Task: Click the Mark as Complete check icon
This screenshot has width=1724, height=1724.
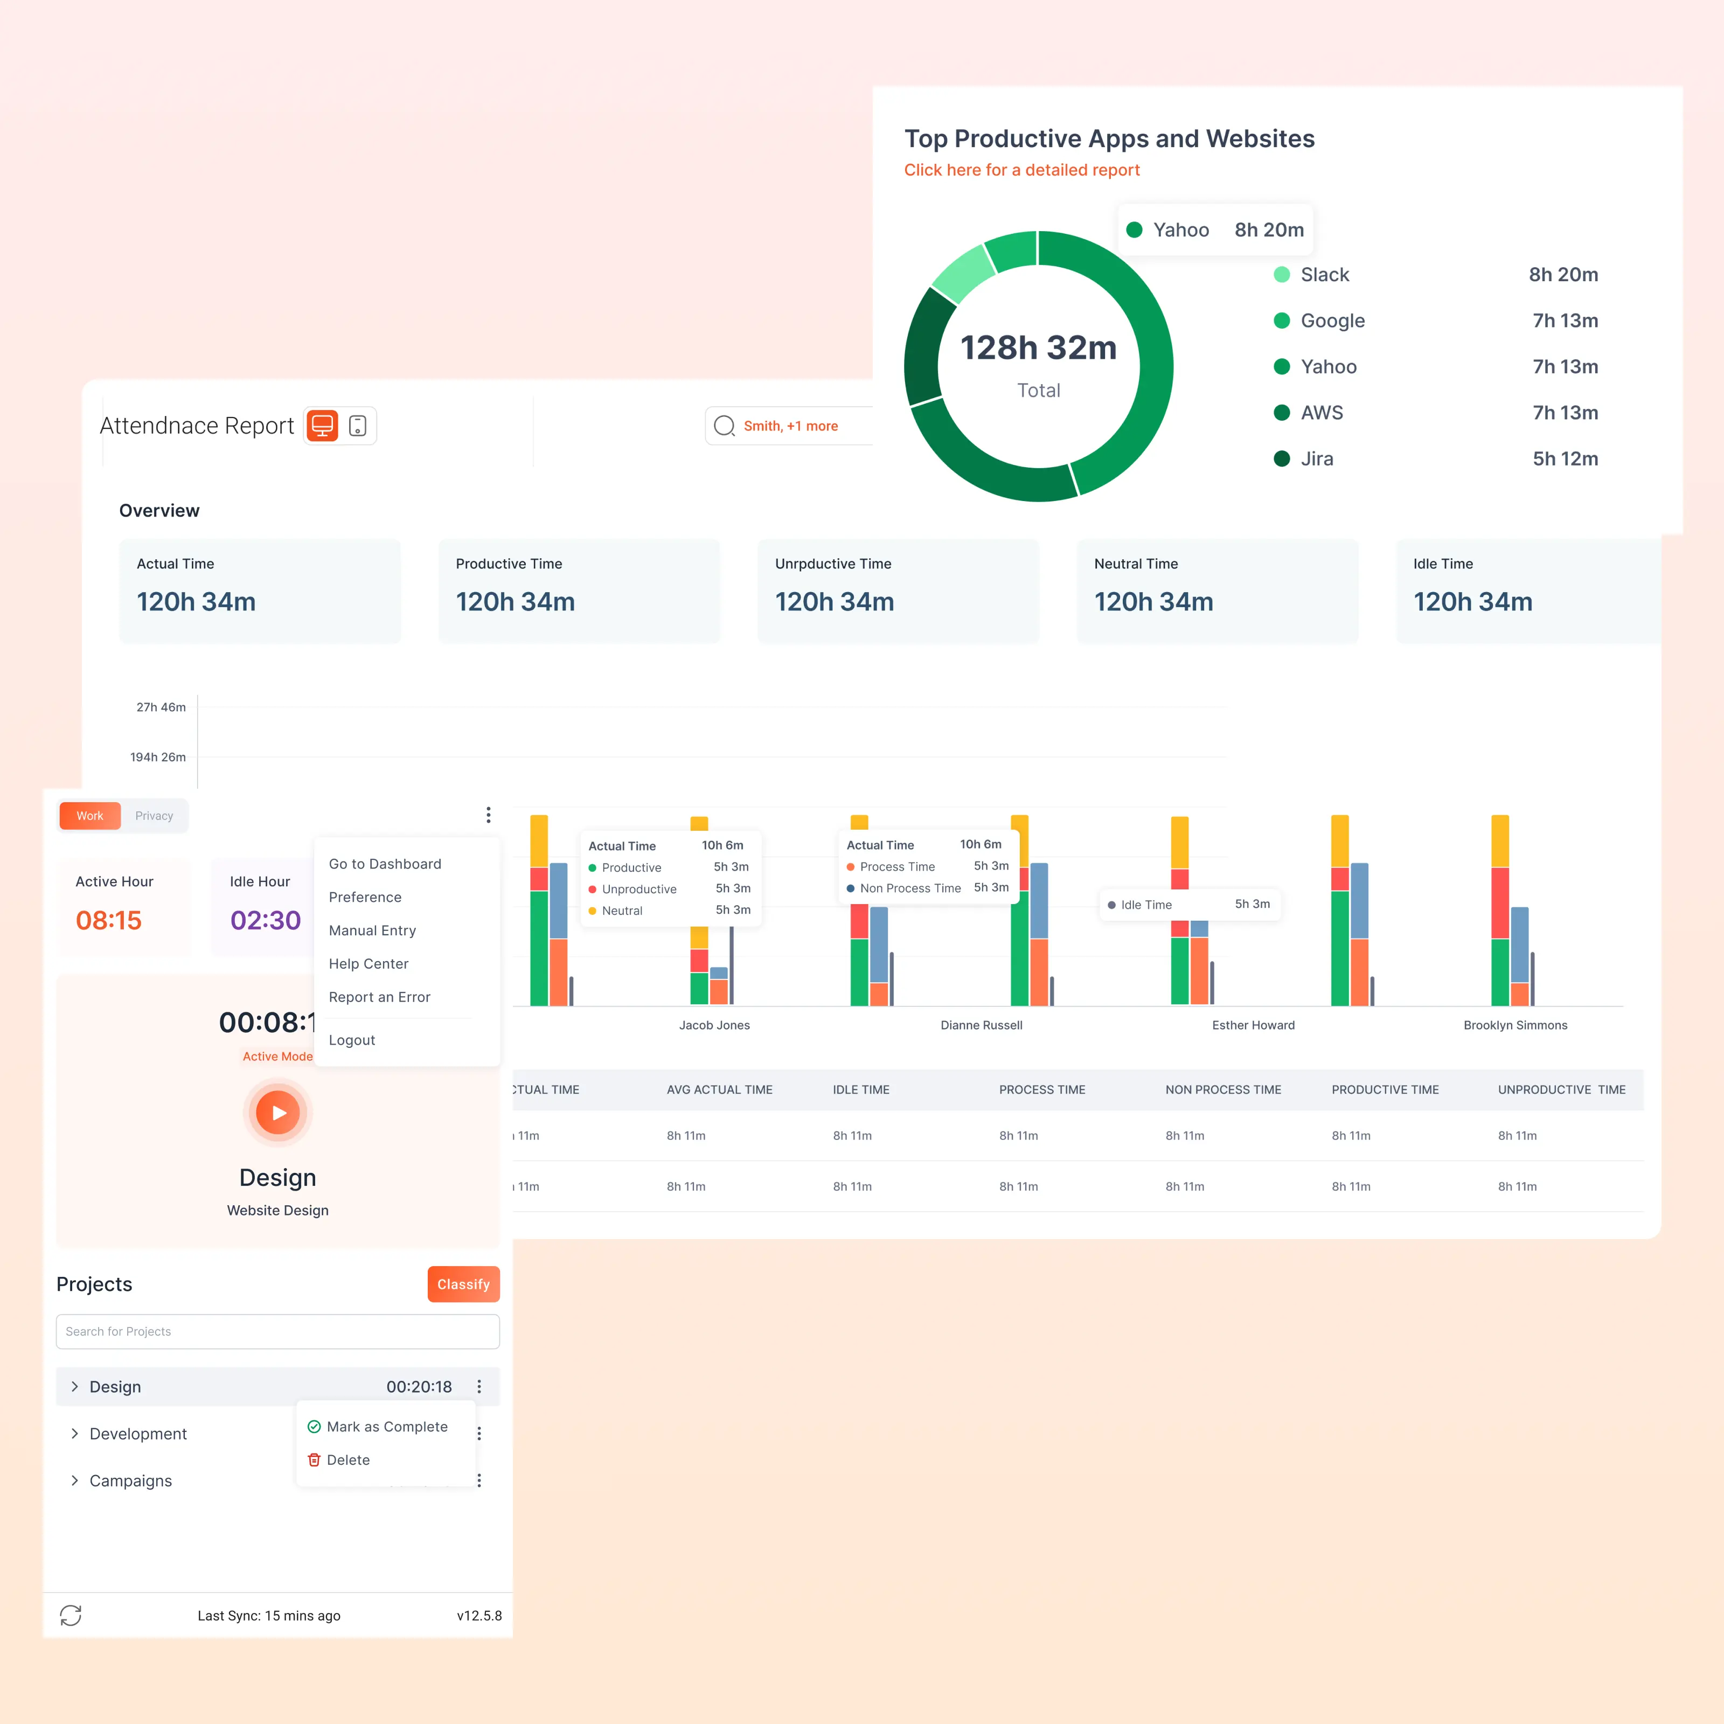Action: click(314, 1427)
